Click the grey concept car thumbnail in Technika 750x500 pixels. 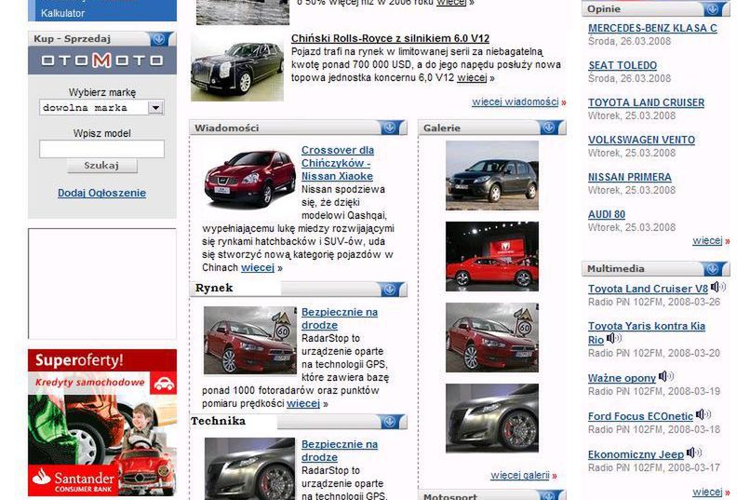[249, 469]
